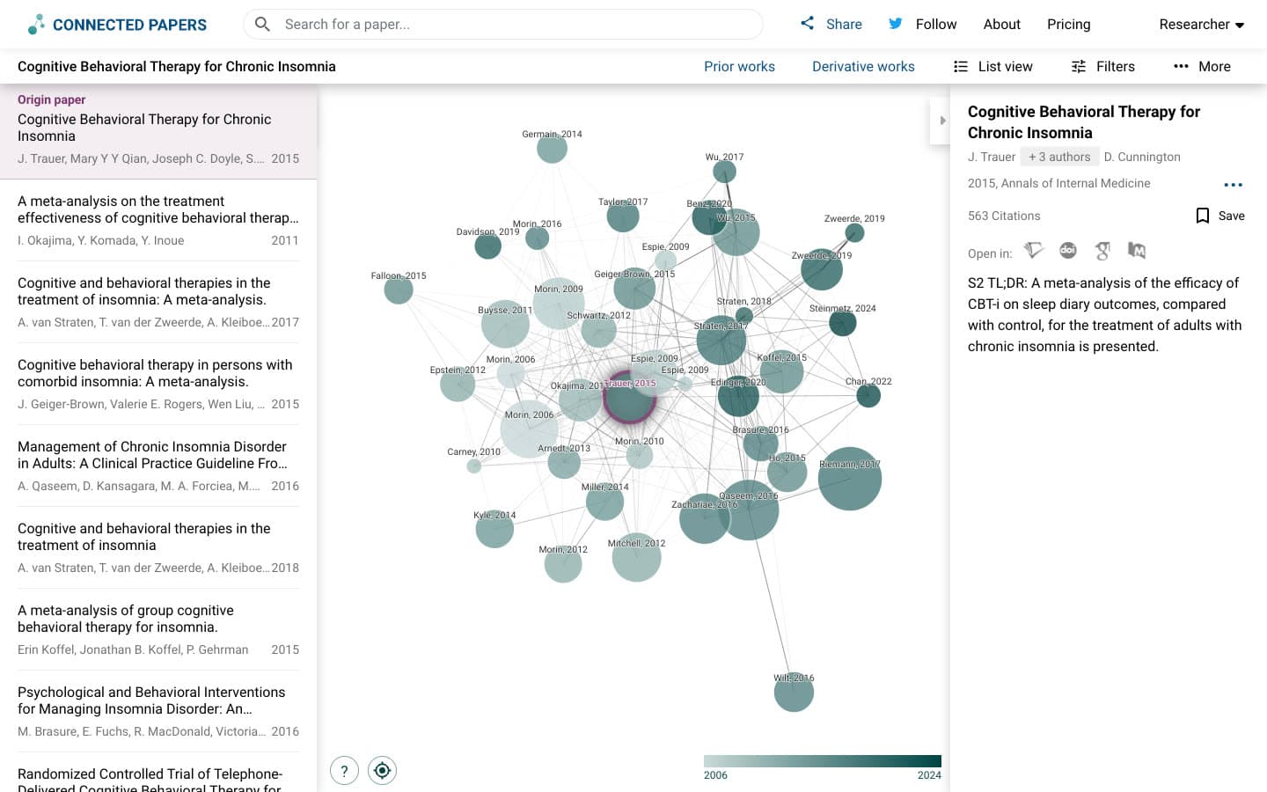1267x792 pixels.
Task: Open paper in PubMed
Action: click(x=1137, y=251)
